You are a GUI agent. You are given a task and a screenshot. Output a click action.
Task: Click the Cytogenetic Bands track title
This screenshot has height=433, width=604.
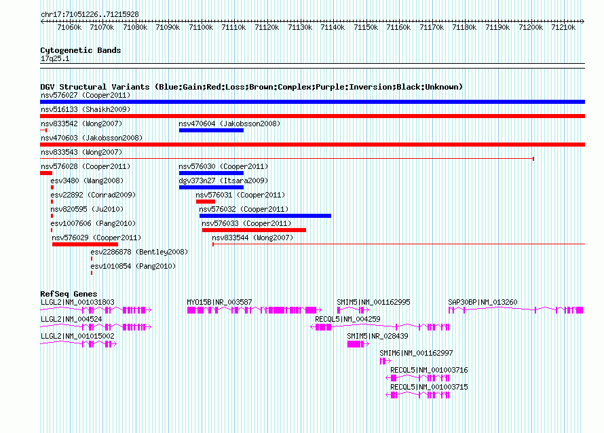point(81,50)
